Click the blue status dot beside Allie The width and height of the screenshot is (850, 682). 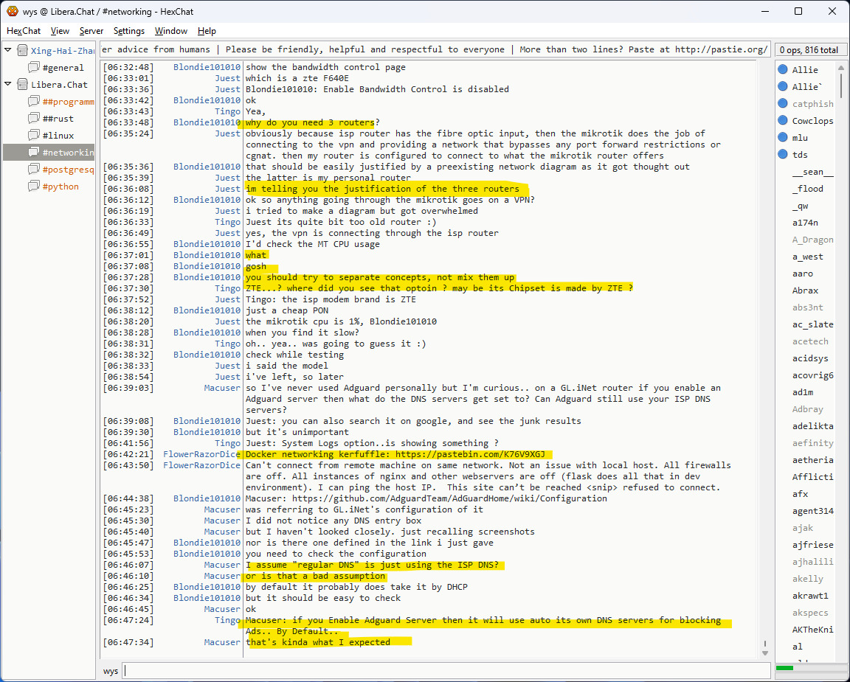782,70
